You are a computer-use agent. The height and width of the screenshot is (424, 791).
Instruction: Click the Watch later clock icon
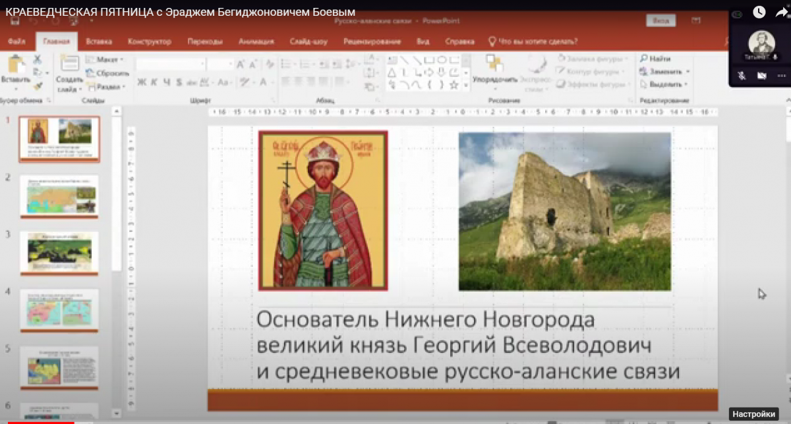[759, 12]
